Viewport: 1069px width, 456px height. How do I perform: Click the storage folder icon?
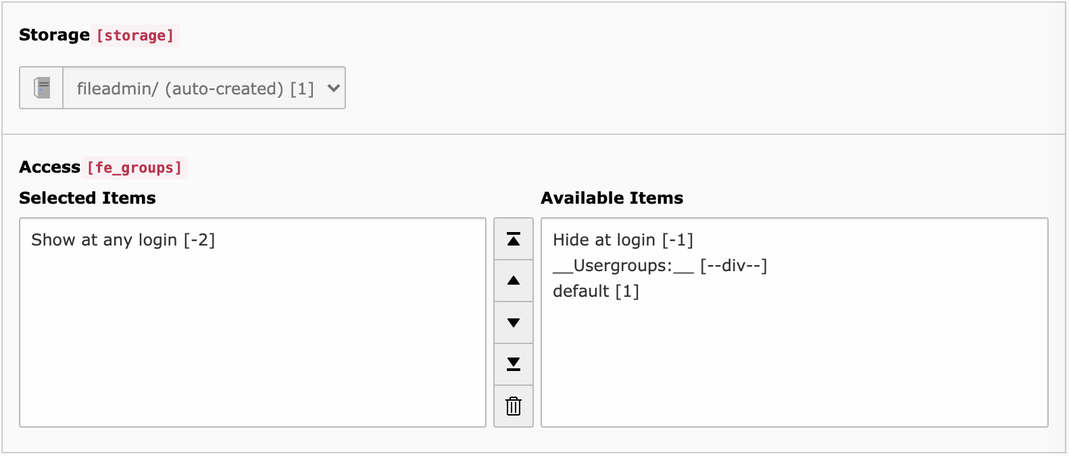point(41,87)
